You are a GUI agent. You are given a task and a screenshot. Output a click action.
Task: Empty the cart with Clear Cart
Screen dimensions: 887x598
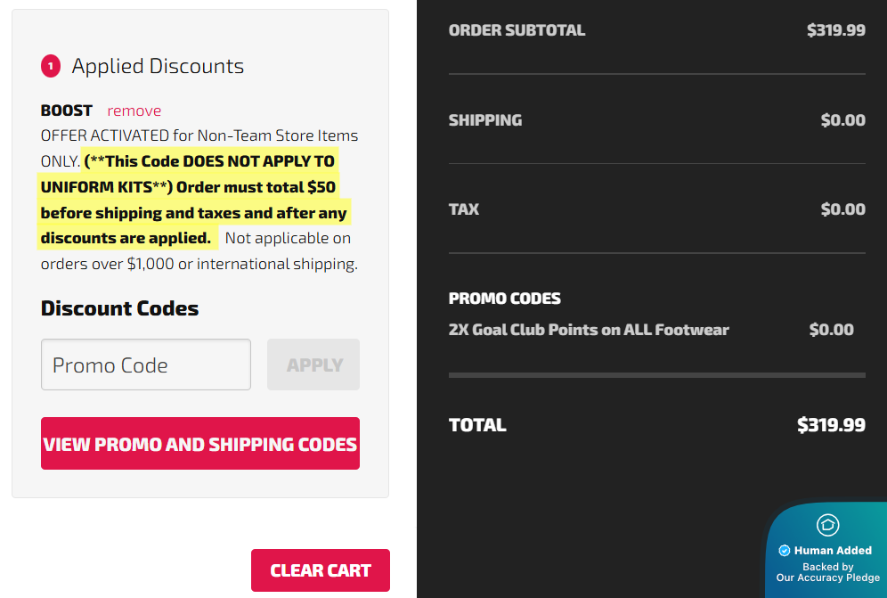(321, 570)
